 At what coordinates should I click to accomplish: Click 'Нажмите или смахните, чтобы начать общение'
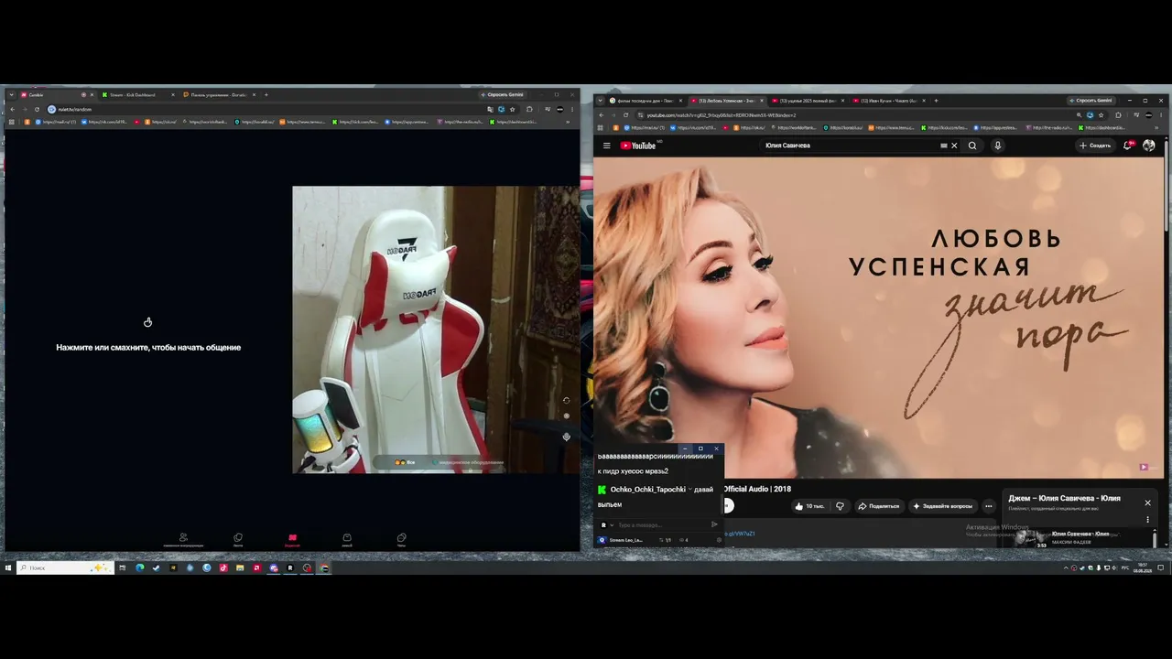[148, 348]
